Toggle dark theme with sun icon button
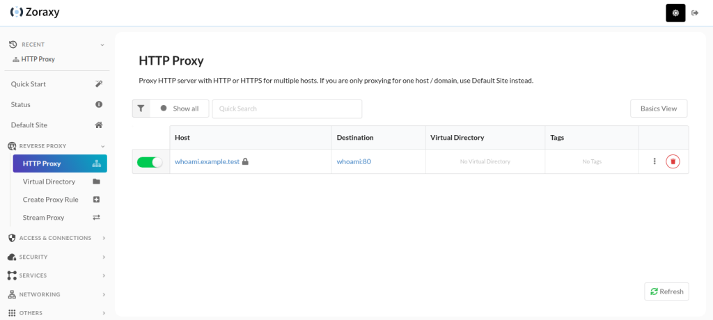 pyautogui.click(x=675, y=13)
